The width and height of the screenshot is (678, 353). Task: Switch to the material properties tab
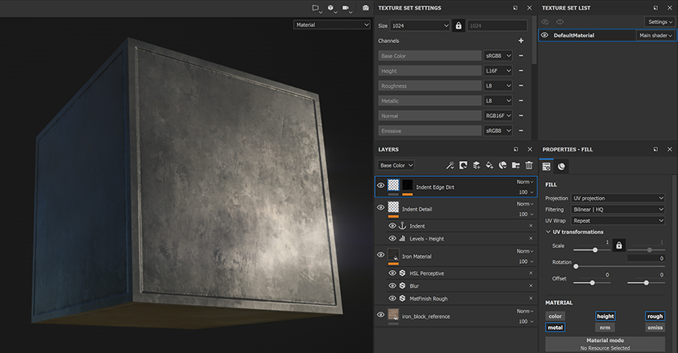click(562, 167)
